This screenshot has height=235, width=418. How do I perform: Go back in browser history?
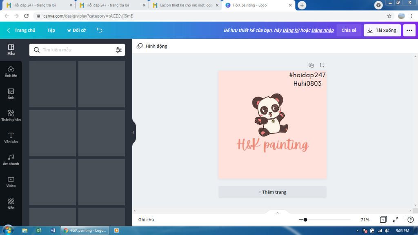[7, 16]
